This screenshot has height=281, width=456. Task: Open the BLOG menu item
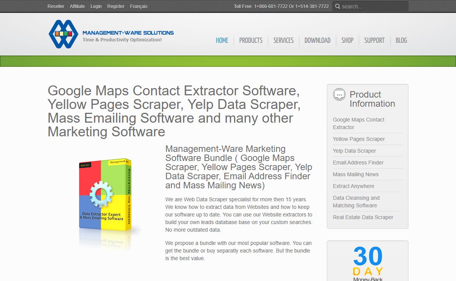401,40
